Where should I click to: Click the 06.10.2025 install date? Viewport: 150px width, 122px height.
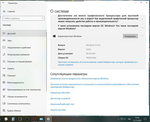pyautogui.click(x=91, y=54)
